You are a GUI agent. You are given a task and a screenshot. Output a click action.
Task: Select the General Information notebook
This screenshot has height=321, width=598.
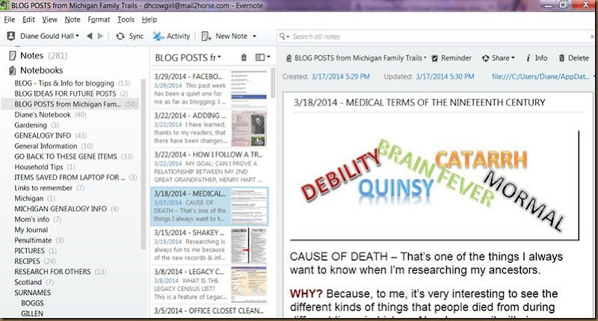(x=53, y=146)
